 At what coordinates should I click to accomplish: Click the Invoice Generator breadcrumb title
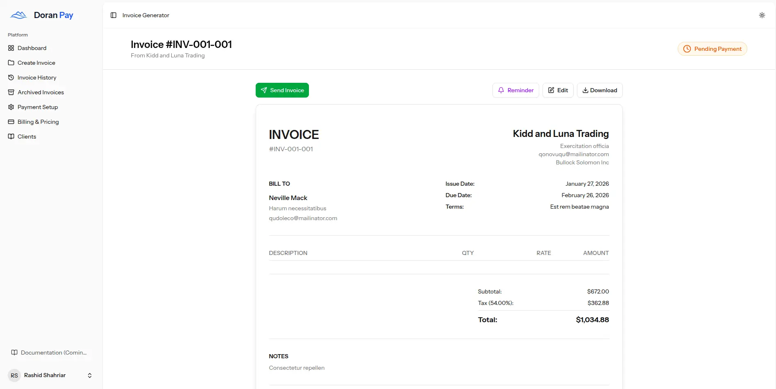(x=146, y=15)
